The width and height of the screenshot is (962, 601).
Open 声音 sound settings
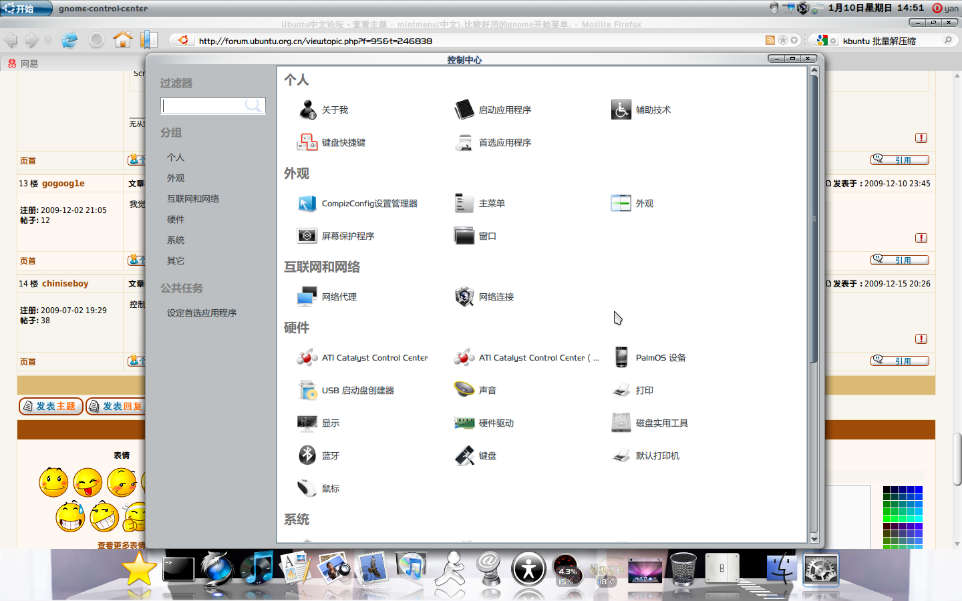pos(475,390)
